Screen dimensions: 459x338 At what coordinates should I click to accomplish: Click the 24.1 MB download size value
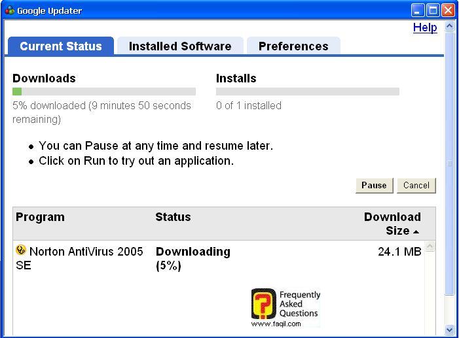(399, 252)
